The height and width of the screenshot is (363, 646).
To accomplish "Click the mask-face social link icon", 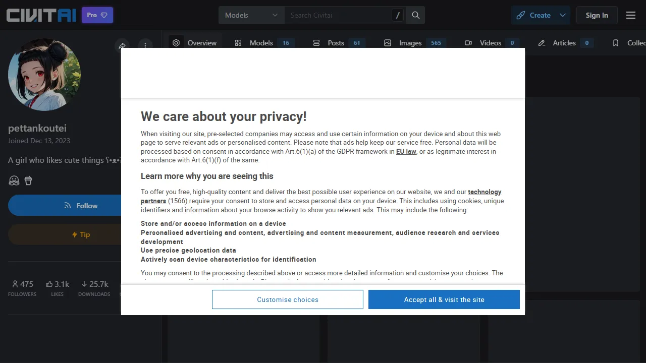I will [14, 180].
